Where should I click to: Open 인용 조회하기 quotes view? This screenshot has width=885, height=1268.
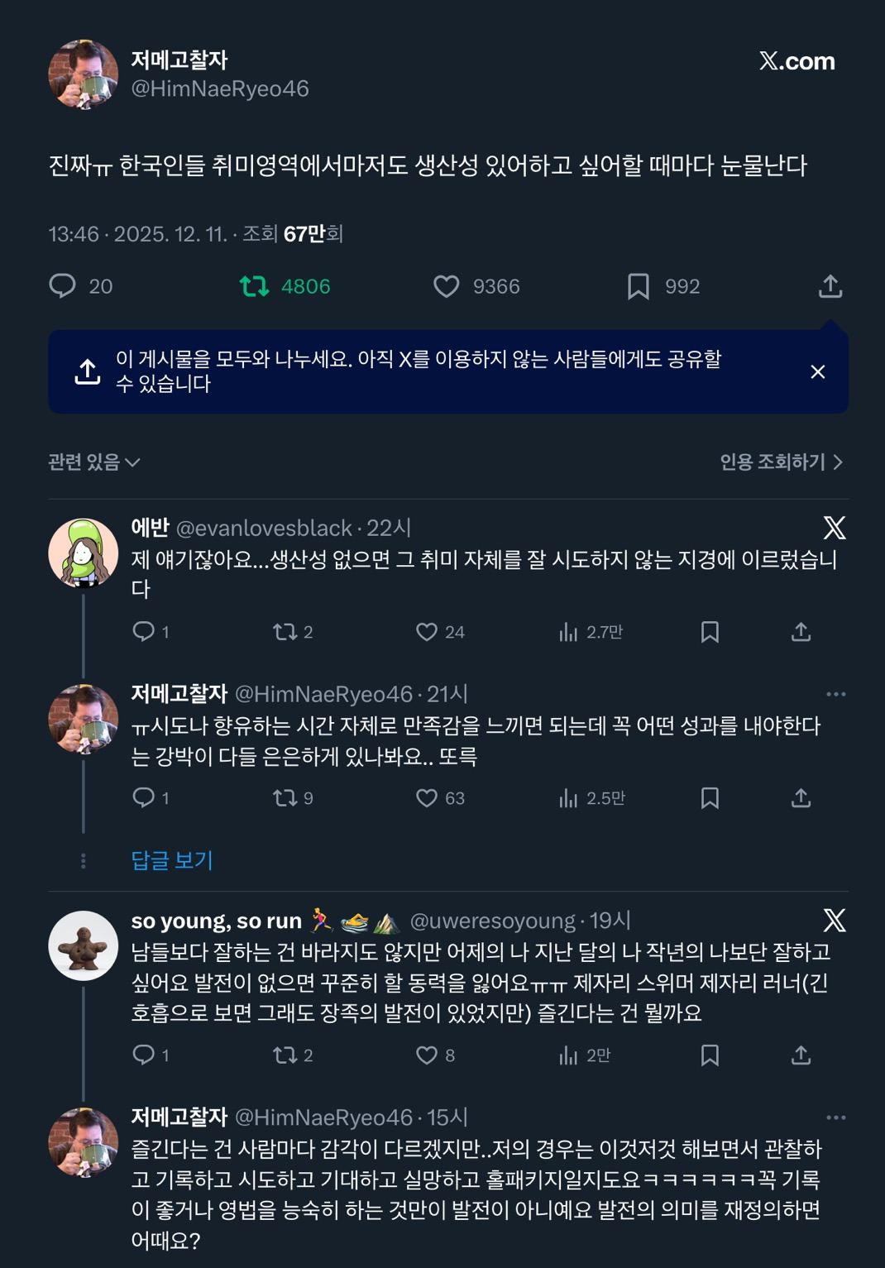pos(780,462)
